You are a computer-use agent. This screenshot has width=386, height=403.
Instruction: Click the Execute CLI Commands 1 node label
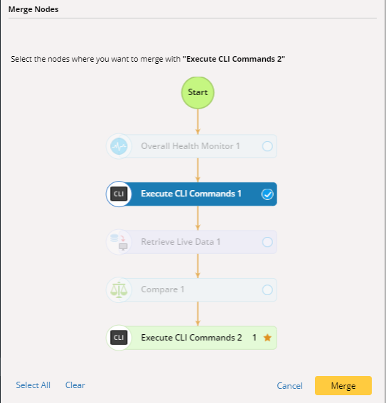point(191,194)
